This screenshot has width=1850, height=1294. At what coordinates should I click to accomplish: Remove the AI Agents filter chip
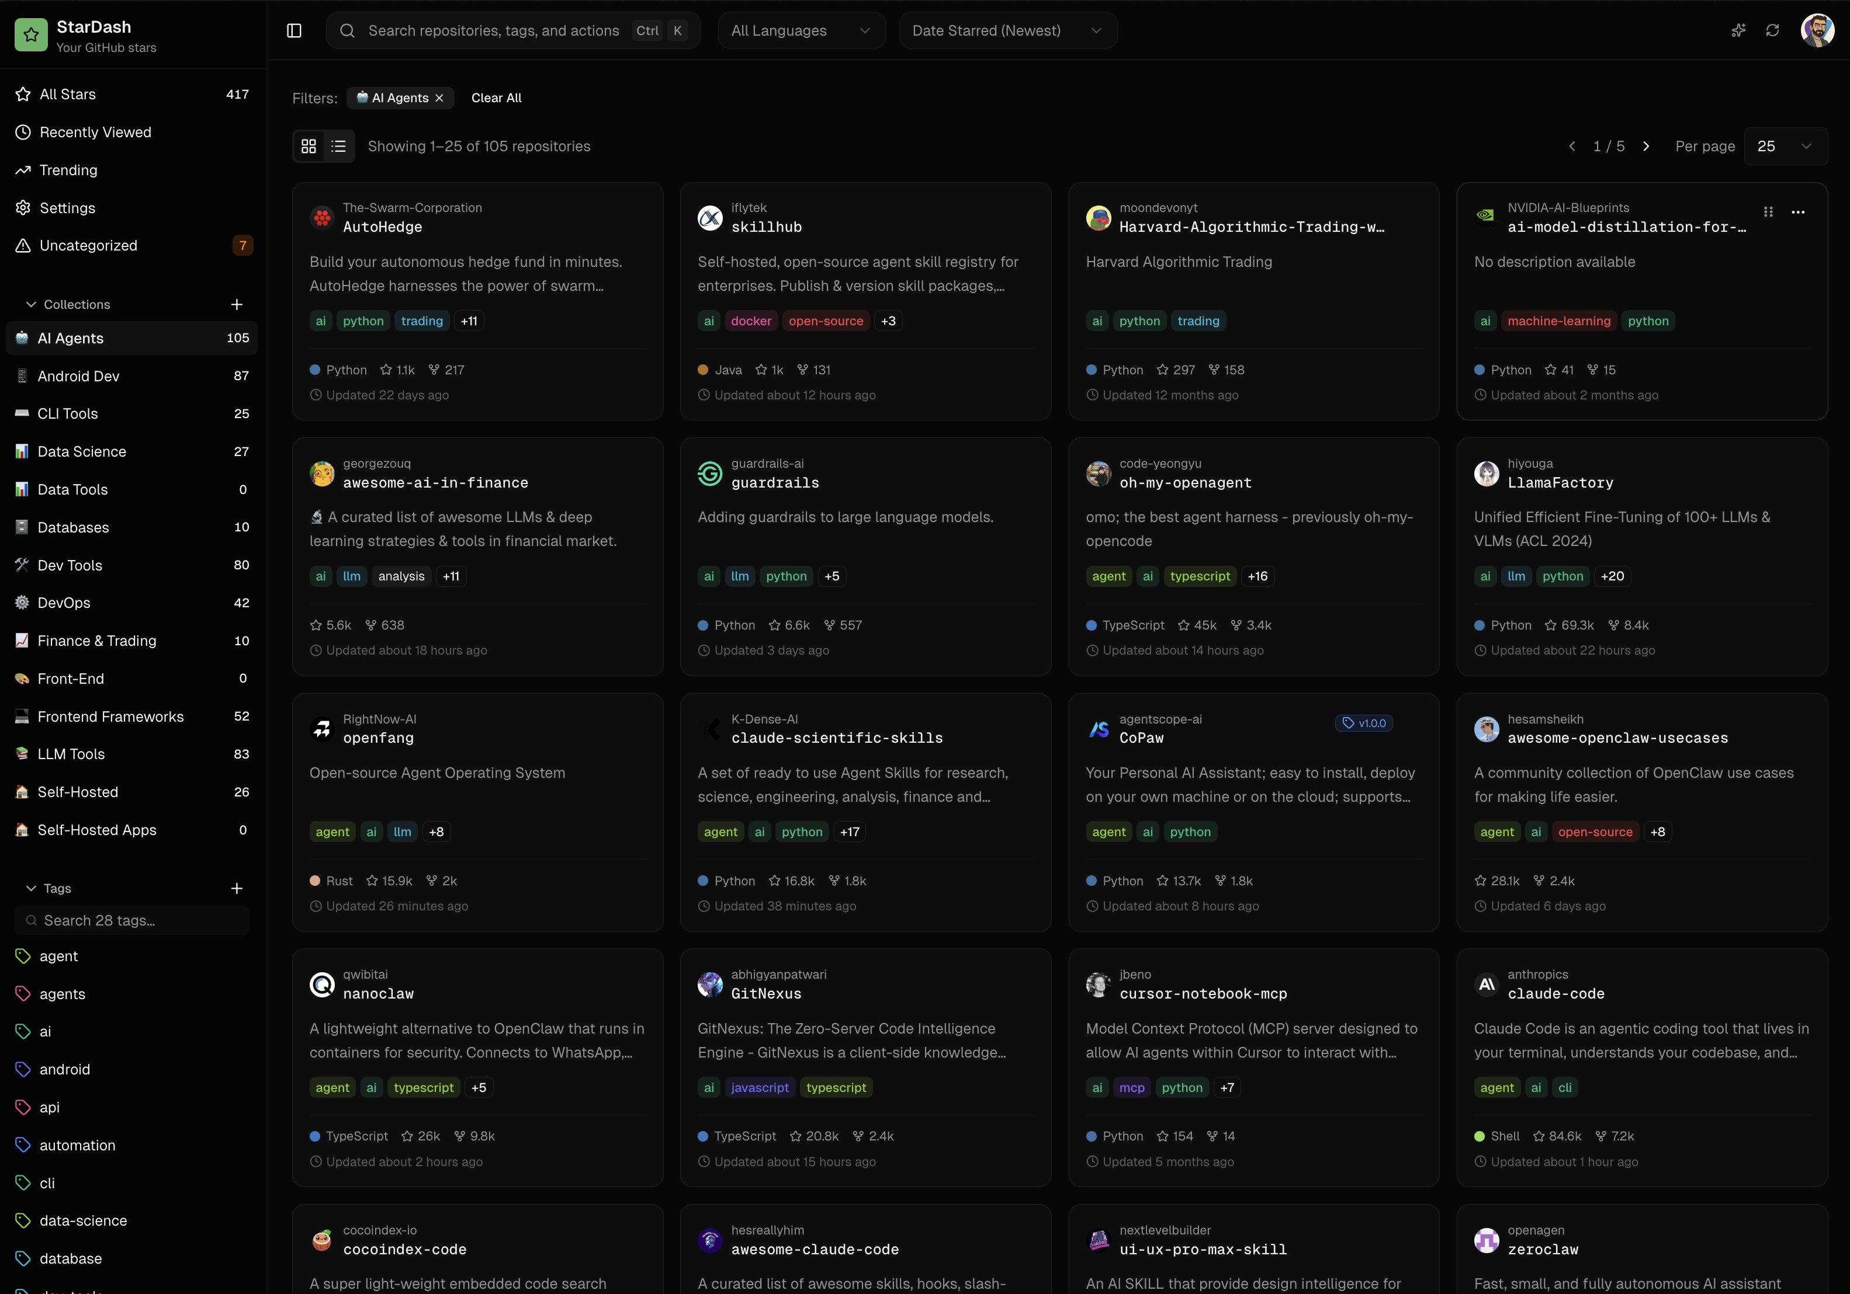pos(439,98)
